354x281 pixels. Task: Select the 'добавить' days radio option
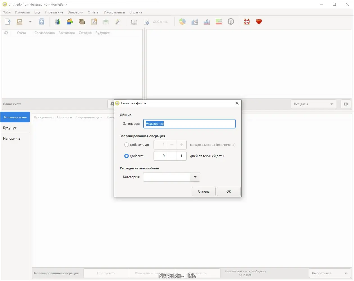(x=127, y=156)
